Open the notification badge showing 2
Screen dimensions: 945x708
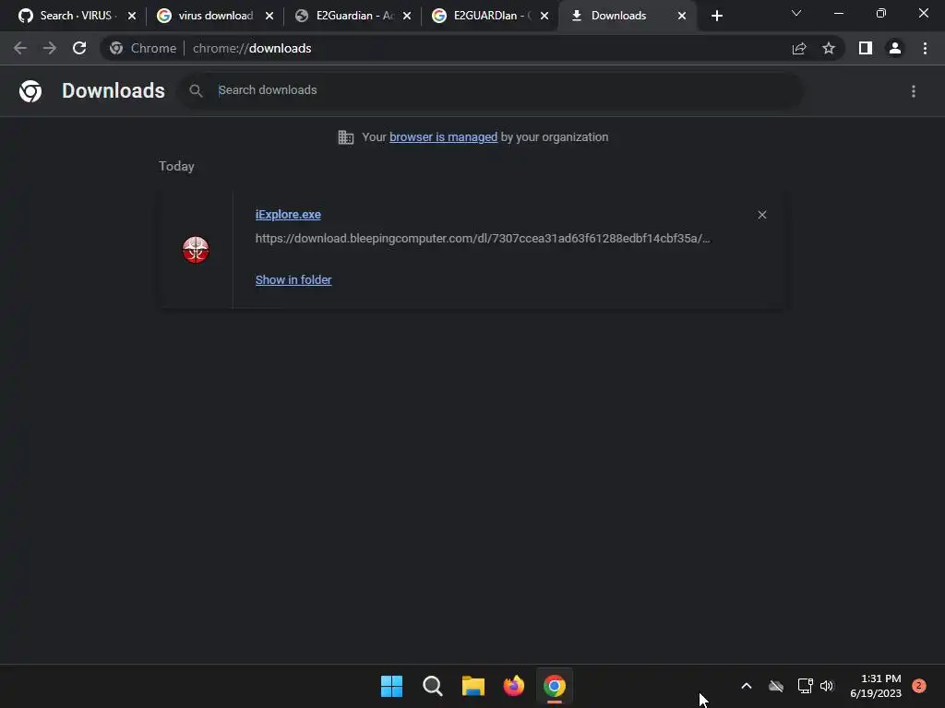pyautogui.click(x=919, y=686)
